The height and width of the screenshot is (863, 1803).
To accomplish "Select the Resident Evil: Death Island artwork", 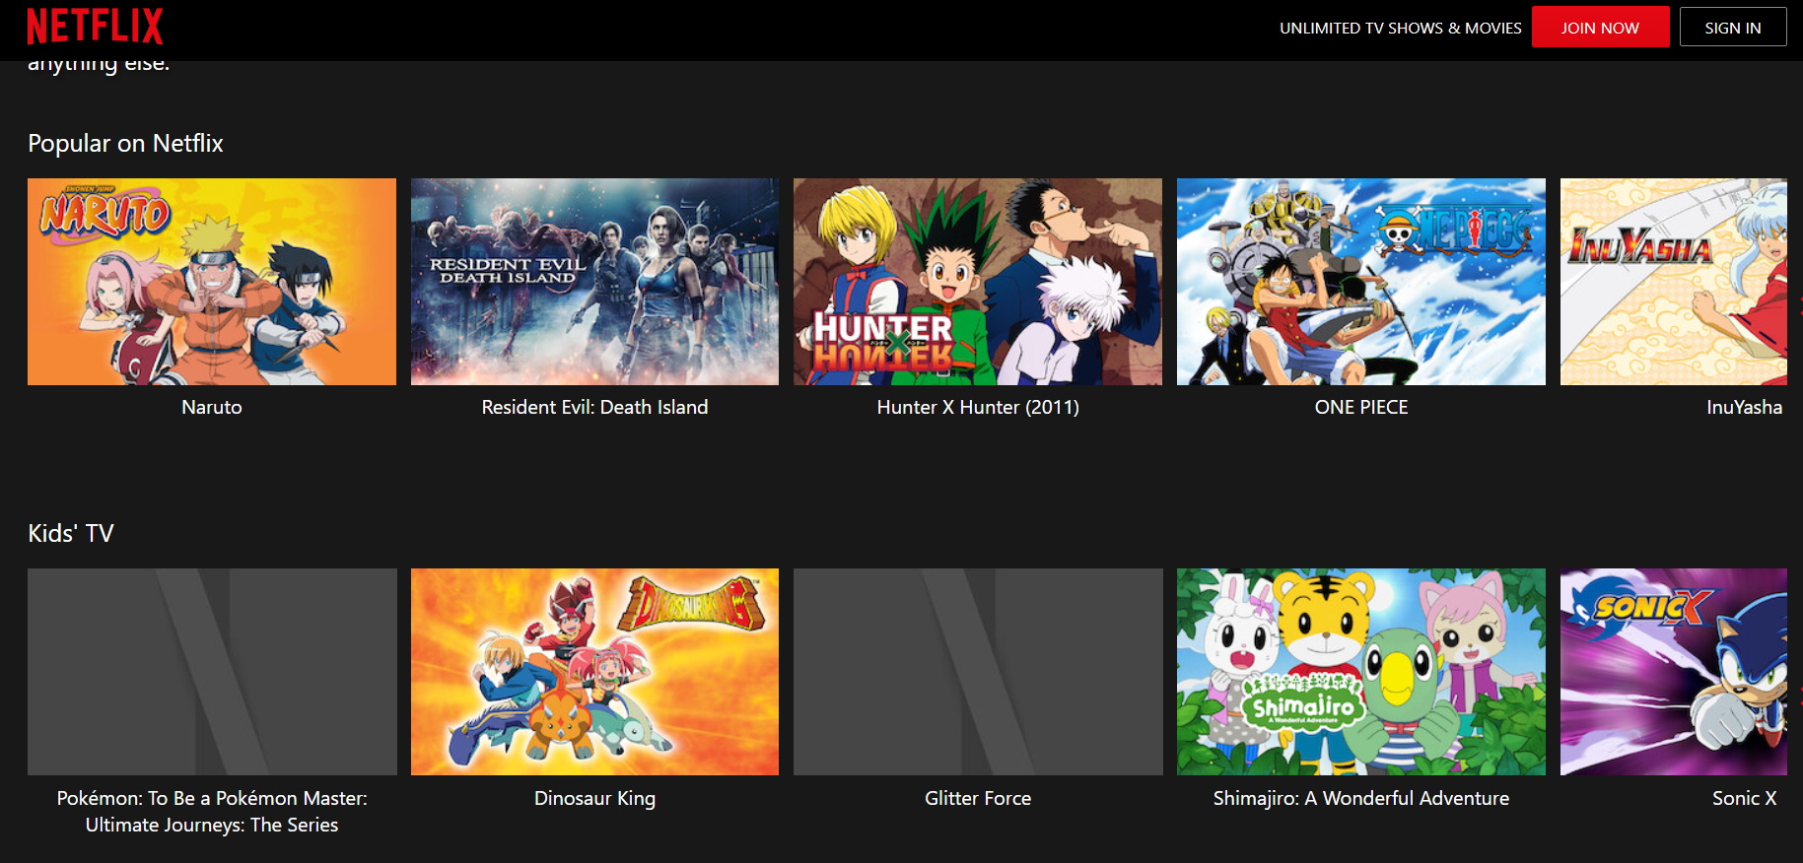I will click(594, 282).
